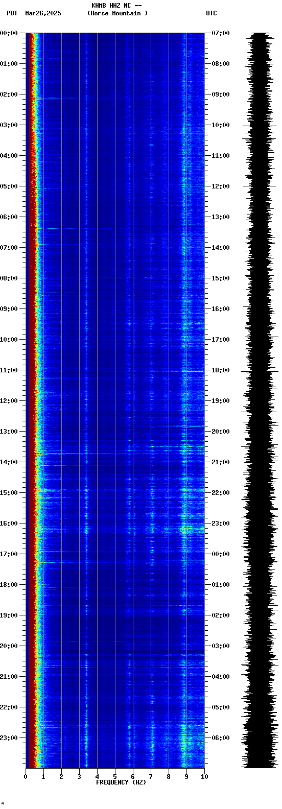Click the frequency axis tick '10'
282x809 pixels.
[204, 777]
